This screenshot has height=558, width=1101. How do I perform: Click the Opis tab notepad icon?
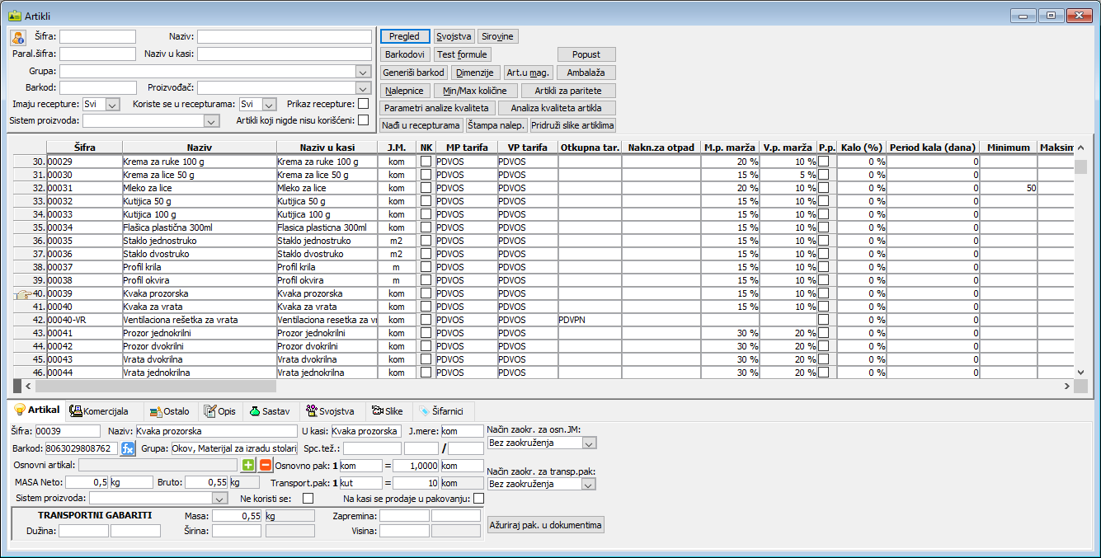click(210, 410)
